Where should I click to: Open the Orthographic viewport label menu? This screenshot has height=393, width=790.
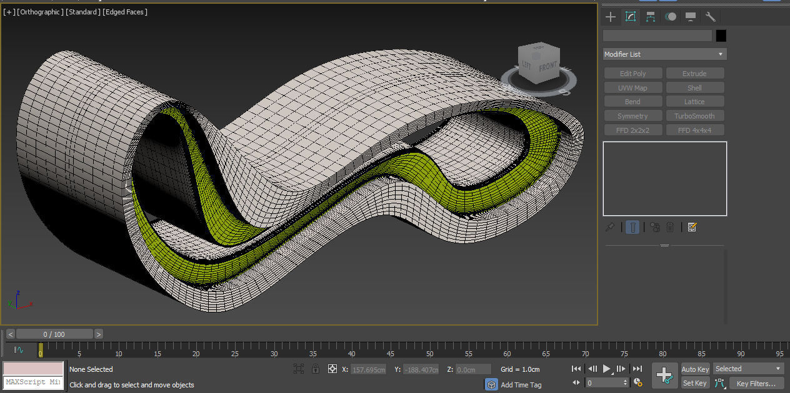click(40, 12)
